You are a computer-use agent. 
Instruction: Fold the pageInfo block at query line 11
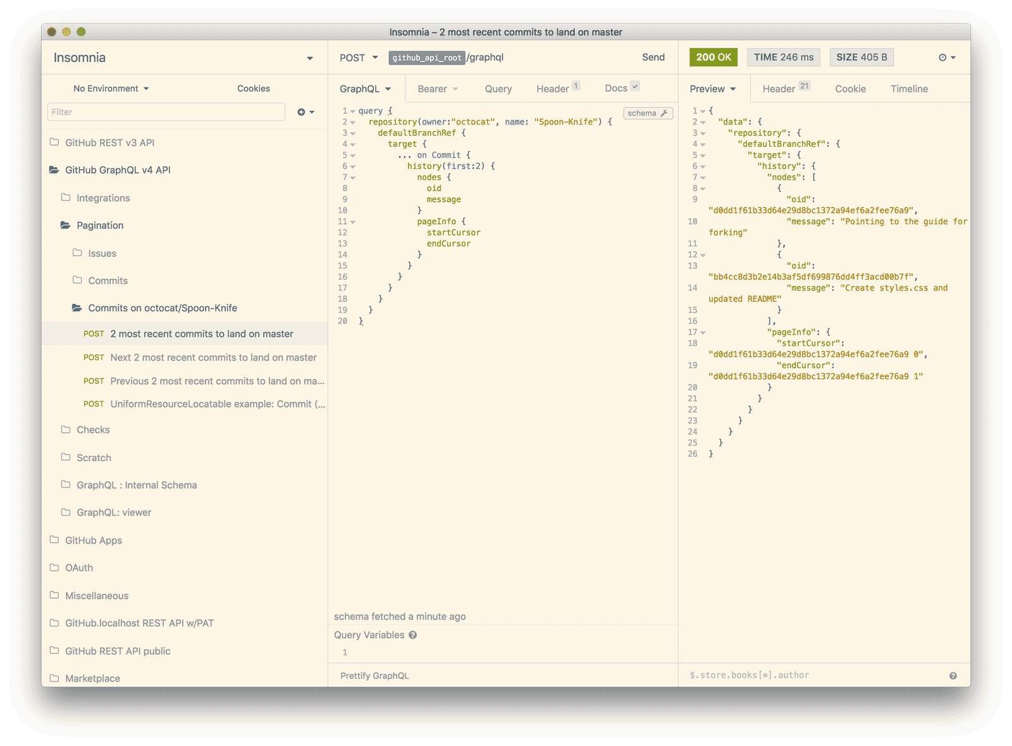click(x=353, y=222)
